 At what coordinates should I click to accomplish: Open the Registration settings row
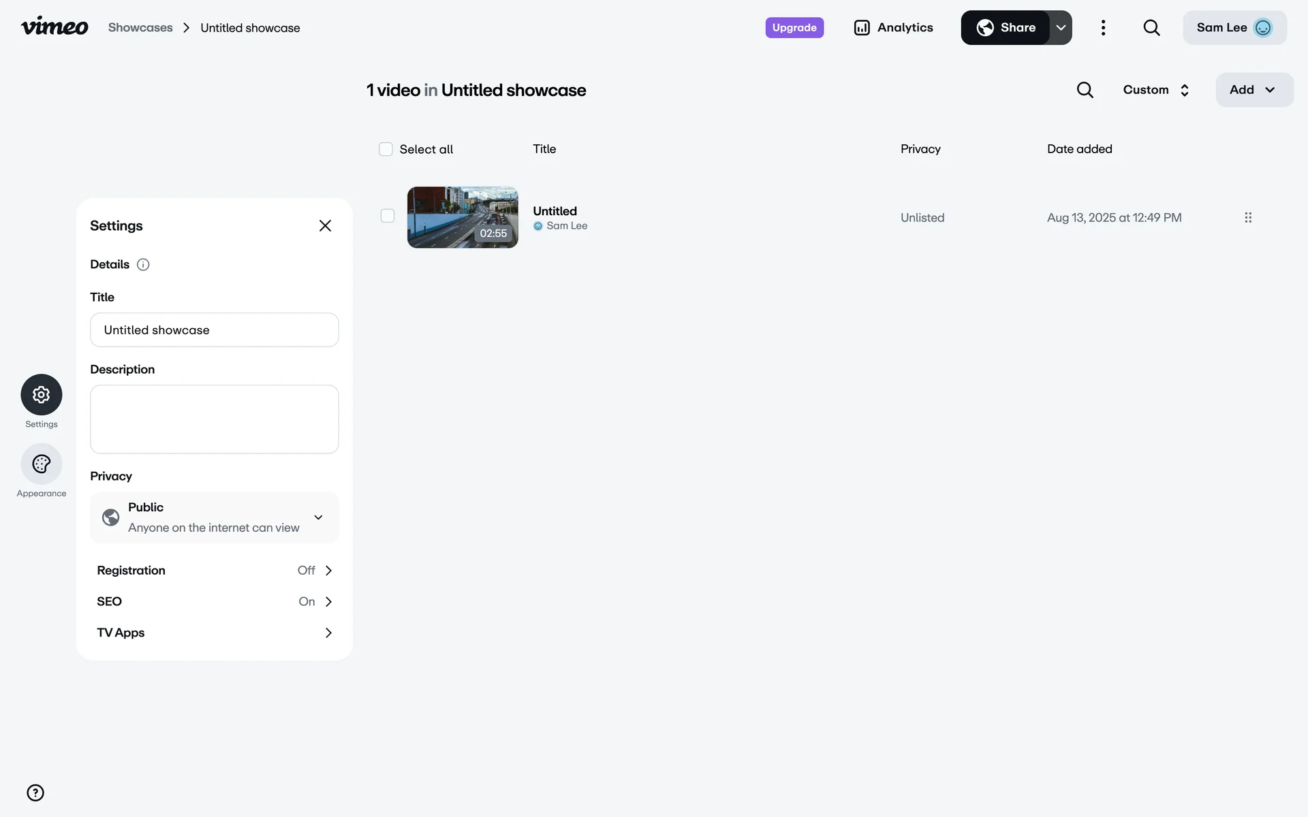(x=214, y=571)
